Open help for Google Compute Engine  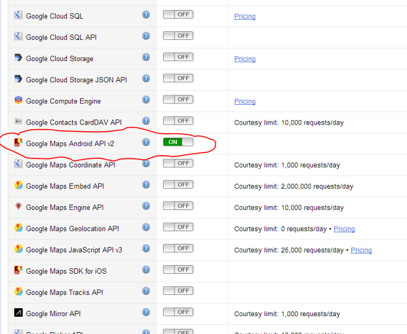(x=146, y=99)
